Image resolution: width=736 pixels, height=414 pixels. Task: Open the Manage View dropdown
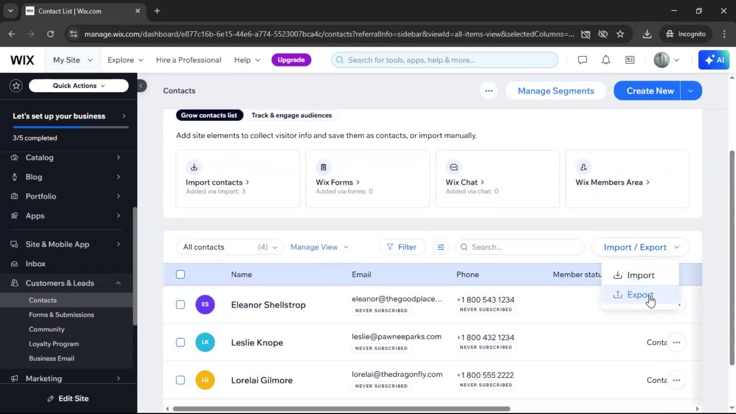319,247
